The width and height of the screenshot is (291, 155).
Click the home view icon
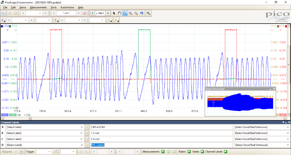click(15, 13)
